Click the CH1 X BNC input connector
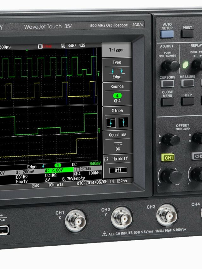Image resolution: width=202 pixels, height=269 pixels. 76,221
